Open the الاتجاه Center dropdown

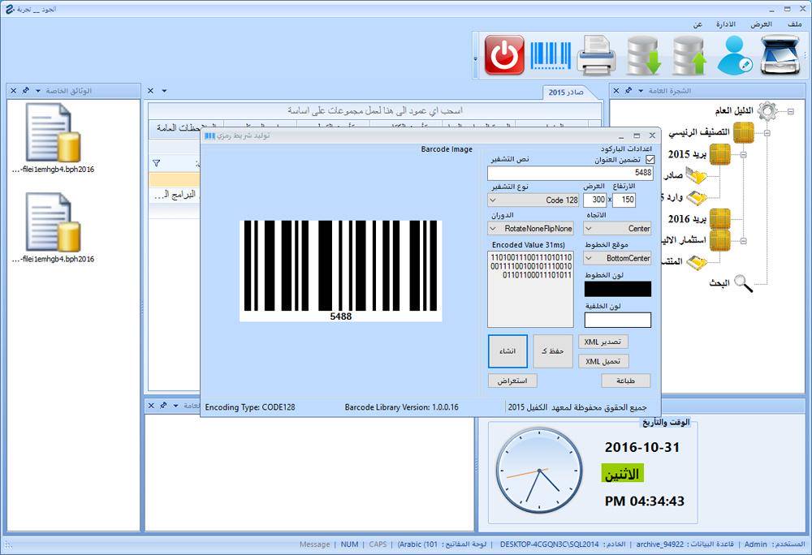(617, 228)
